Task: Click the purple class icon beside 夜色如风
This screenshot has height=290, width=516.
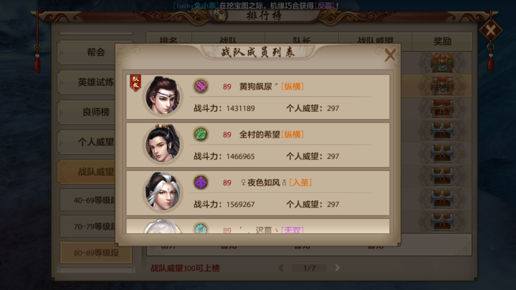Action: [x=201, y=183]
